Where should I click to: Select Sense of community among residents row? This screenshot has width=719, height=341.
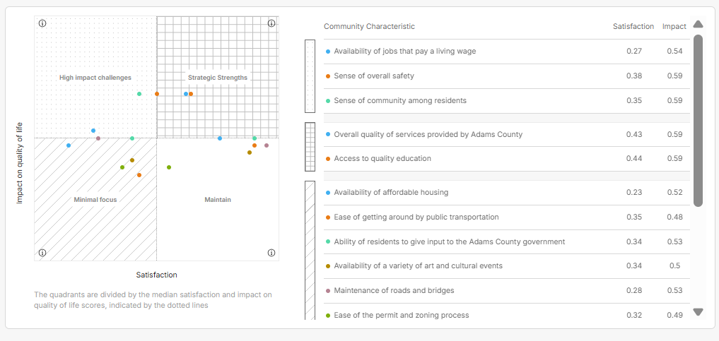[507, 101]
